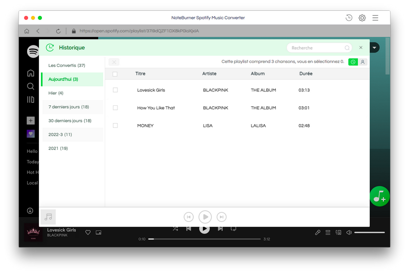Click the green add music button
The height and width of the screenshot is (274, 409).
coord(379,196)
